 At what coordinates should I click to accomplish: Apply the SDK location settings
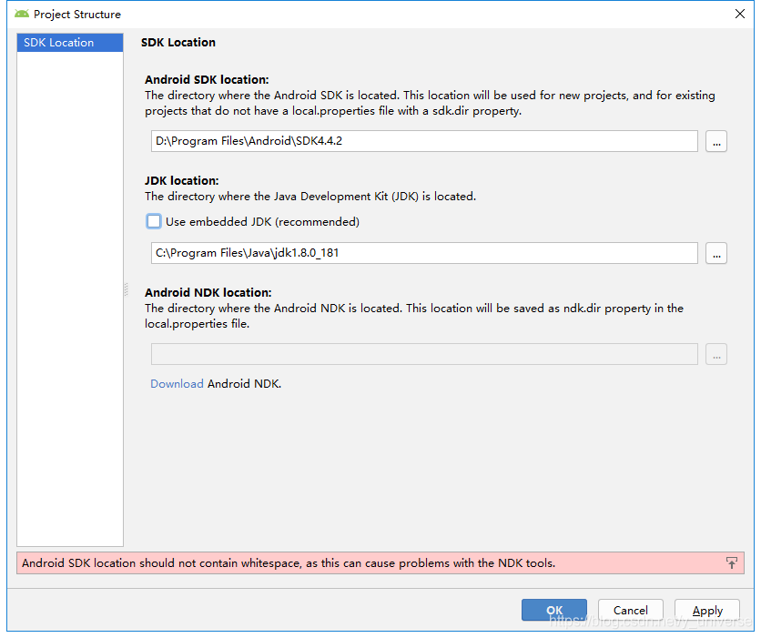pyautogui.click(x=707, y=611)
